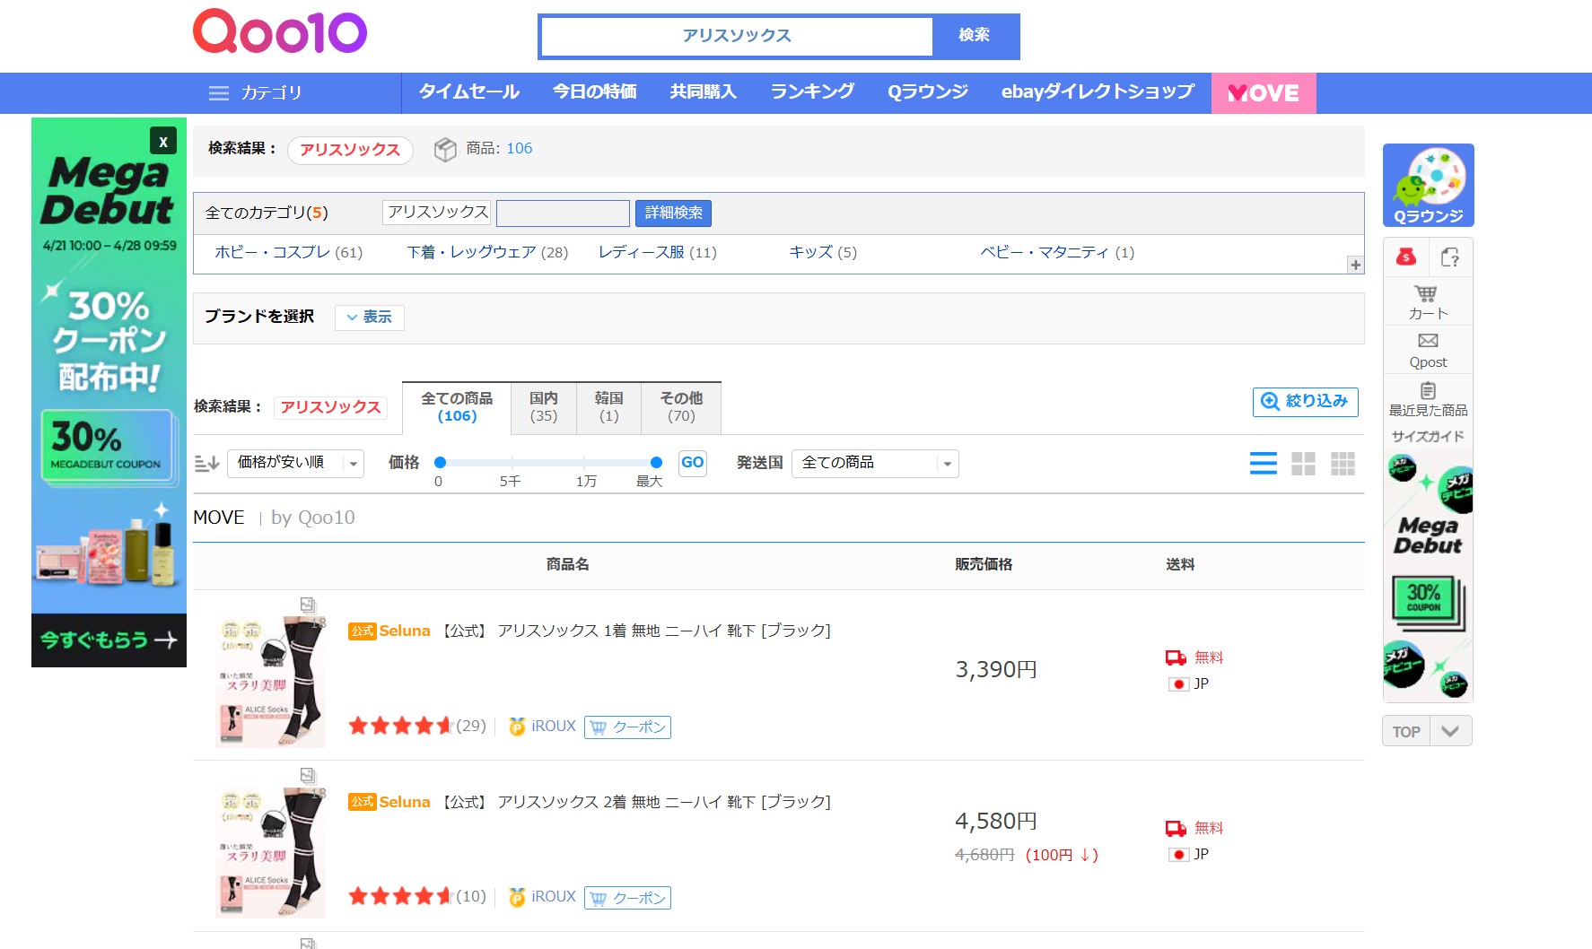The height and width of the screenshot is (949, 1592).
Task: Switch to large grid view layout
Action: click(x=1302, y=464)
